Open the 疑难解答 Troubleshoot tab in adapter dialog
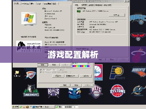The width and height of the screenshot is (146, 109). point(99,5)
